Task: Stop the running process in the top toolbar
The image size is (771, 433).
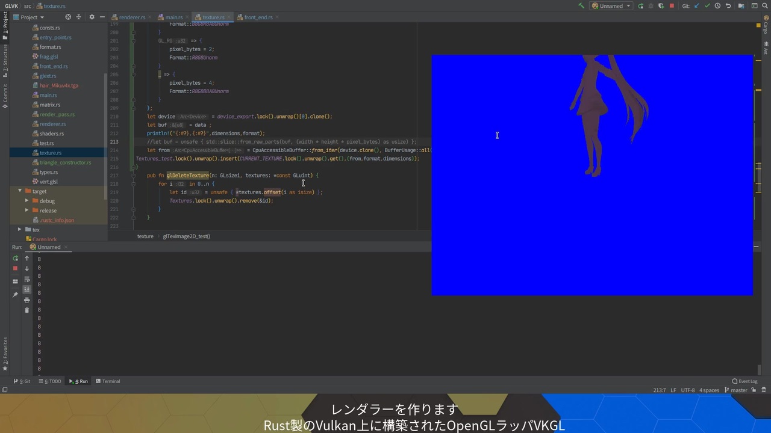Action: pyautogui.click(x=672, y=6)
